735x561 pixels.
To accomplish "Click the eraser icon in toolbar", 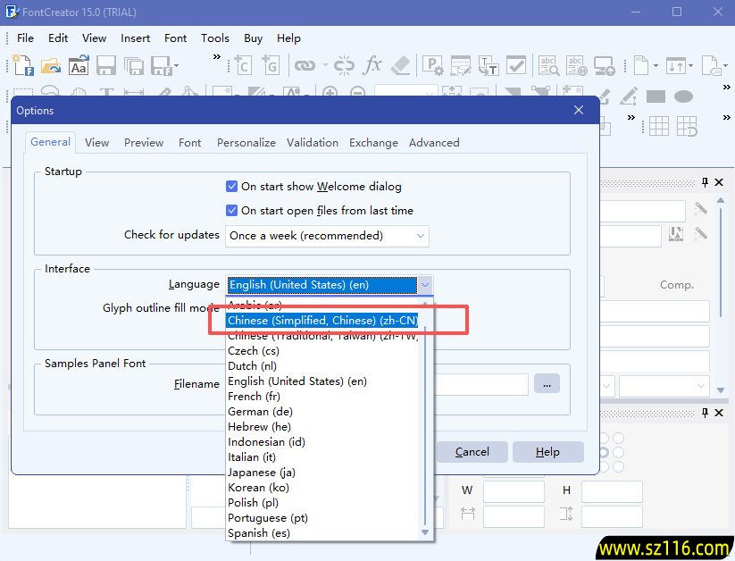I will (x=400, y=65).
